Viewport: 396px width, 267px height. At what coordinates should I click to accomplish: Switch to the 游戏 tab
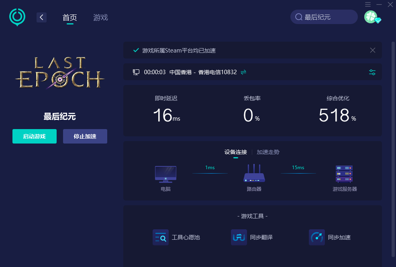pos(100,18)
